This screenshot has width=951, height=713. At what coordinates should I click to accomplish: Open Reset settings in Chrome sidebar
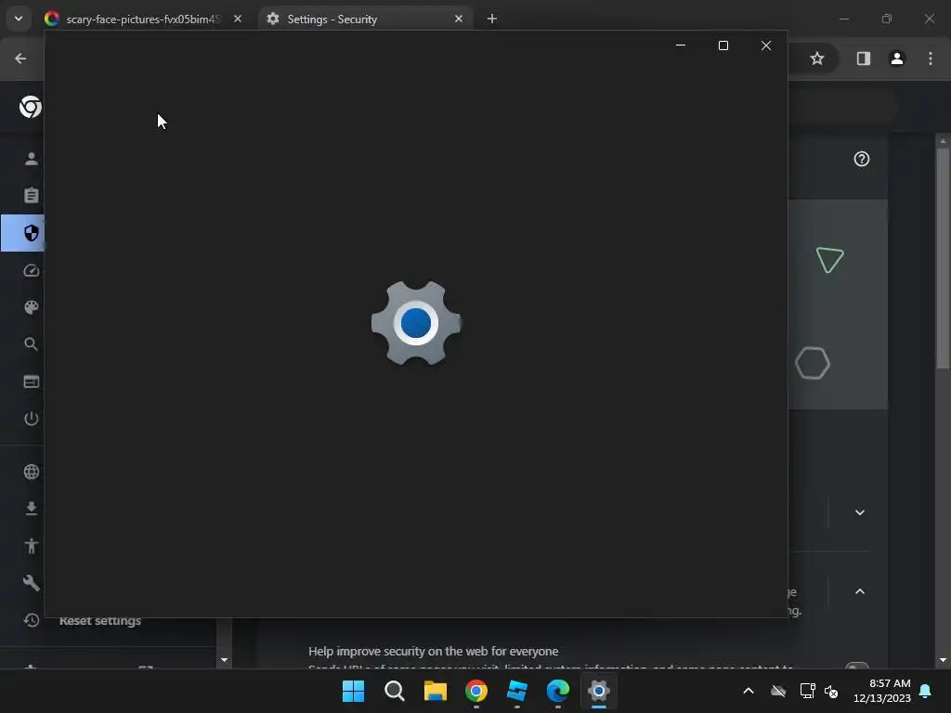point(100,621)
